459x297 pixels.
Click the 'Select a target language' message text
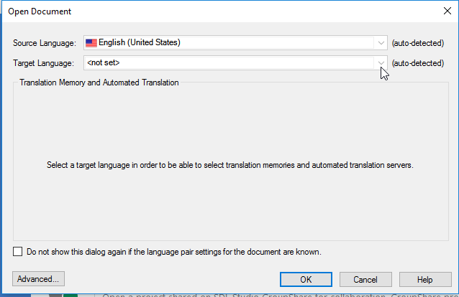pyautogui.click(x=230, y=165)
